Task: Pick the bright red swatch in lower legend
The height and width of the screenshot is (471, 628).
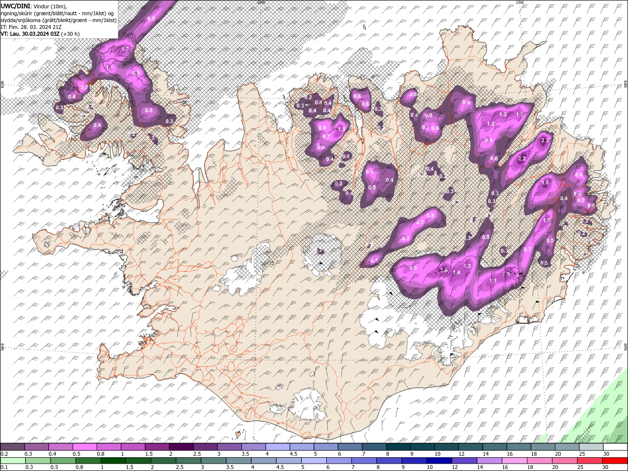Action: (x=615, y=461)
